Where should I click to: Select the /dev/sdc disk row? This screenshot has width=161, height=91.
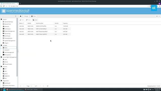tap(45, 32)
